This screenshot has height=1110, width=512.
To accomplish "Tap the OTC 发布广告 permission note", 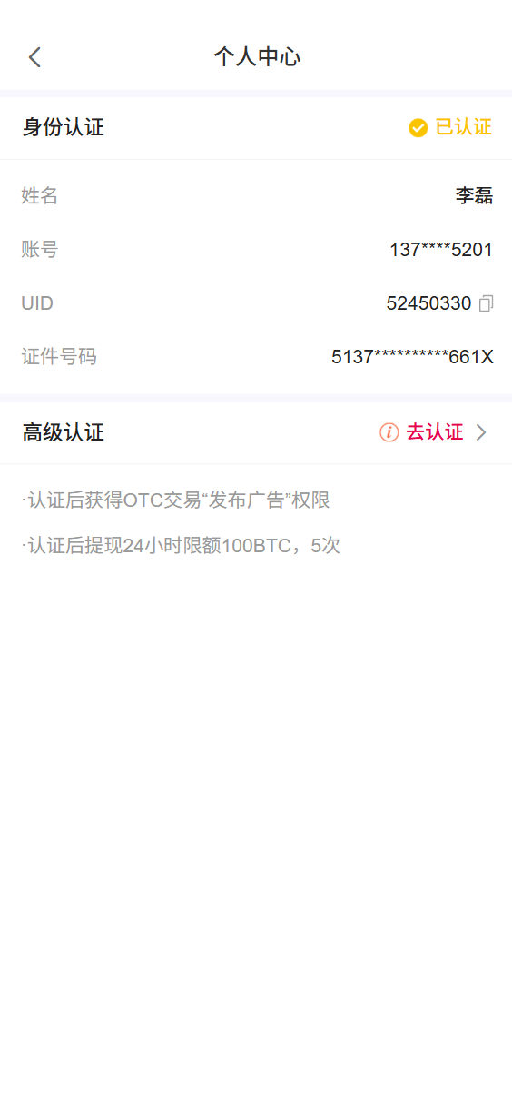I will tap(176, 500).
